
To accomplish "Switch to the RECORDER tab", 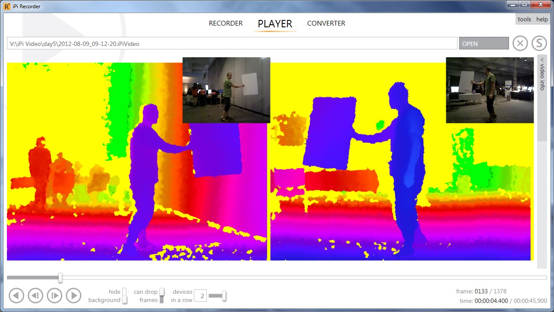I will click(x=225, y=23).
